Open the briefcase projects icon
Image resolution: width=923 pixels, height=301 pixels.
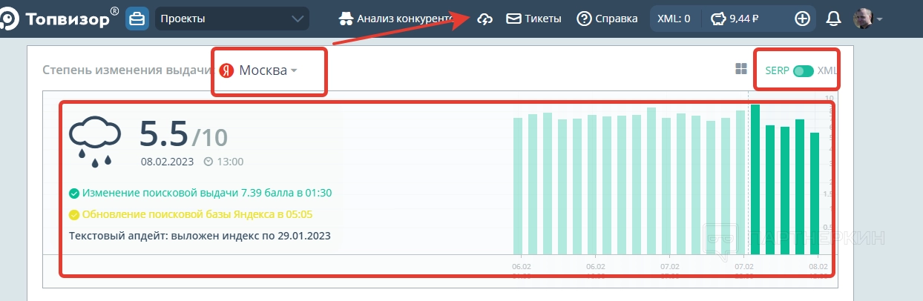137,19
